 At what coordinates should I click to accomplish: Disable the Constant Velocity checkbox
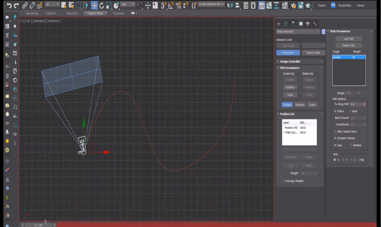coord(335,138)
